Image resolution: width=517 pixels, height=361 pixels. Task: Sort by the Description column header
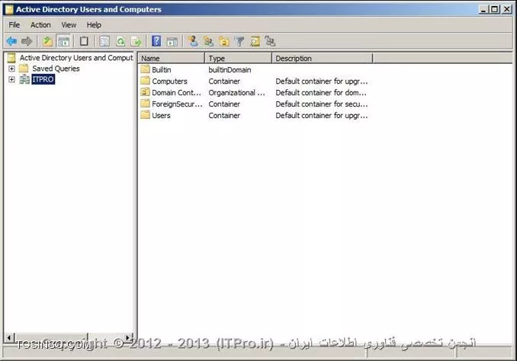tap(323, 59)
